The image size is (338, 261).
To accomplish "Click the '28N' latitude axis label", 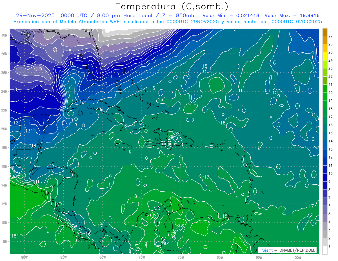I will tap(5, 54).
